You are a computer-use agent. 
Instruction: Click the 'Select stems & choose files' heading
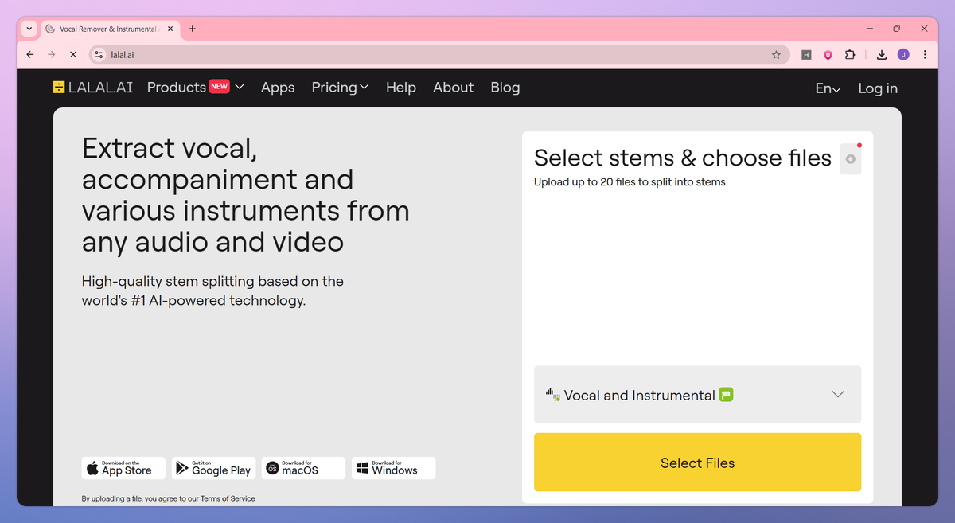683,158
